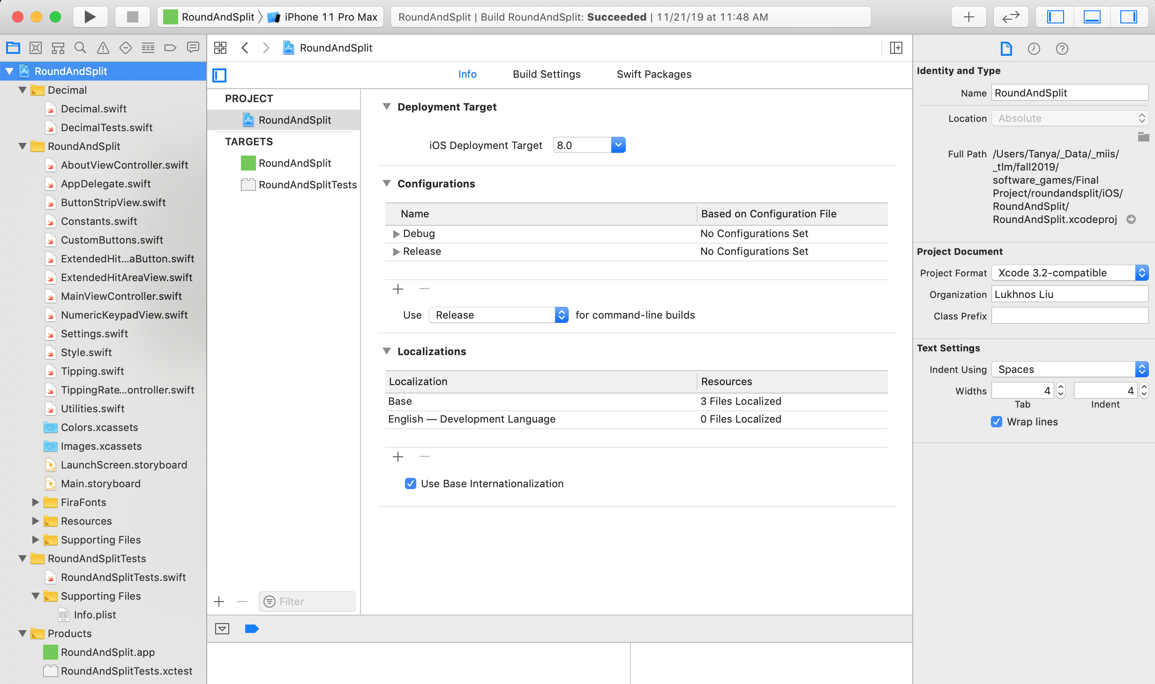Collapse the Localizations section
The height and width of the screenshot is (684, 1155).
pyautogui.click(x=387, y=351)
